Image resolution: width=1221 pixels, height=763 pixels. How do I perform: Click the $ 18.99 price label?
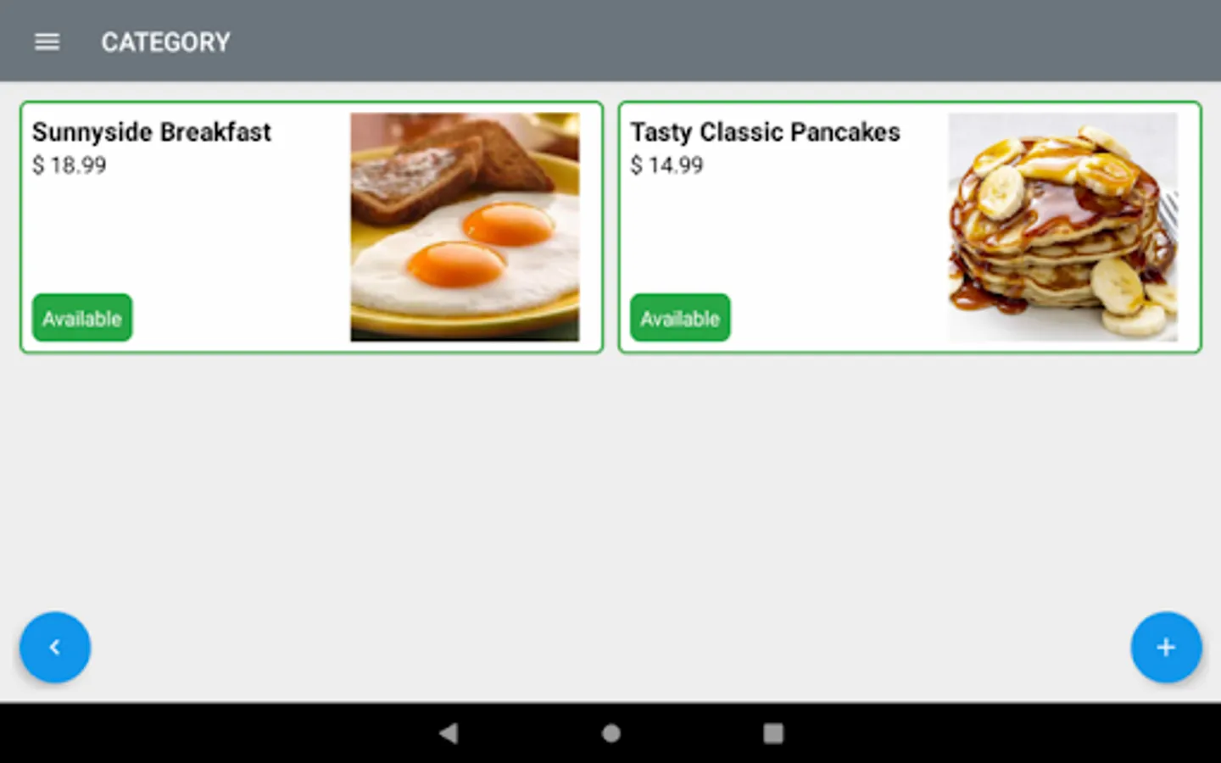point(70,165)
